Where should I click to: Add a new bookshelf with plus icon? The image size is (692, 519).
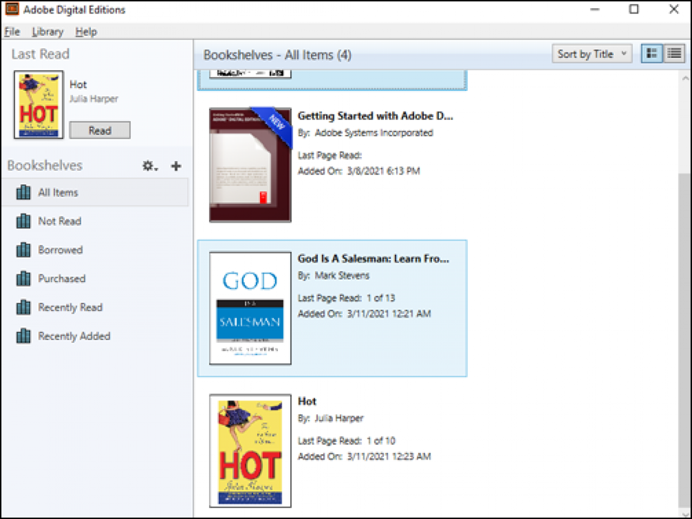(176, 166)
